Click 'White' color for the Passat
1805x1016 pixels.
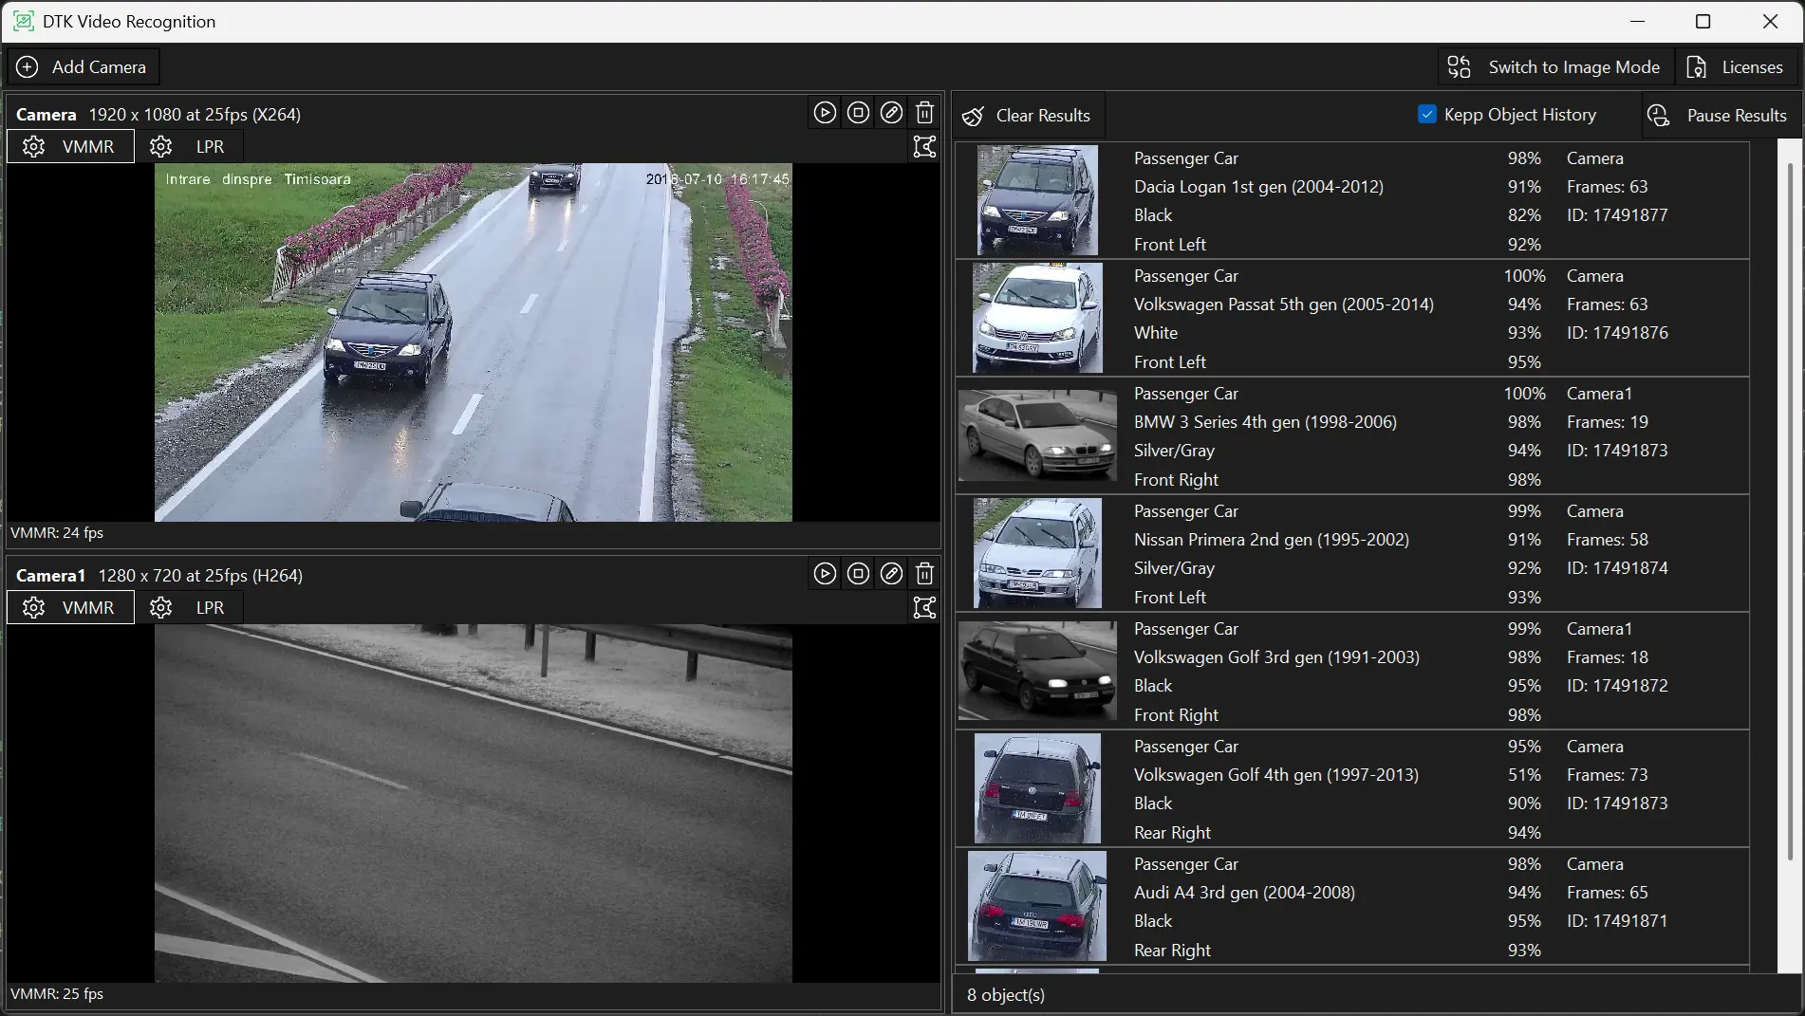pyautogui.click(x=1156, y=333)
